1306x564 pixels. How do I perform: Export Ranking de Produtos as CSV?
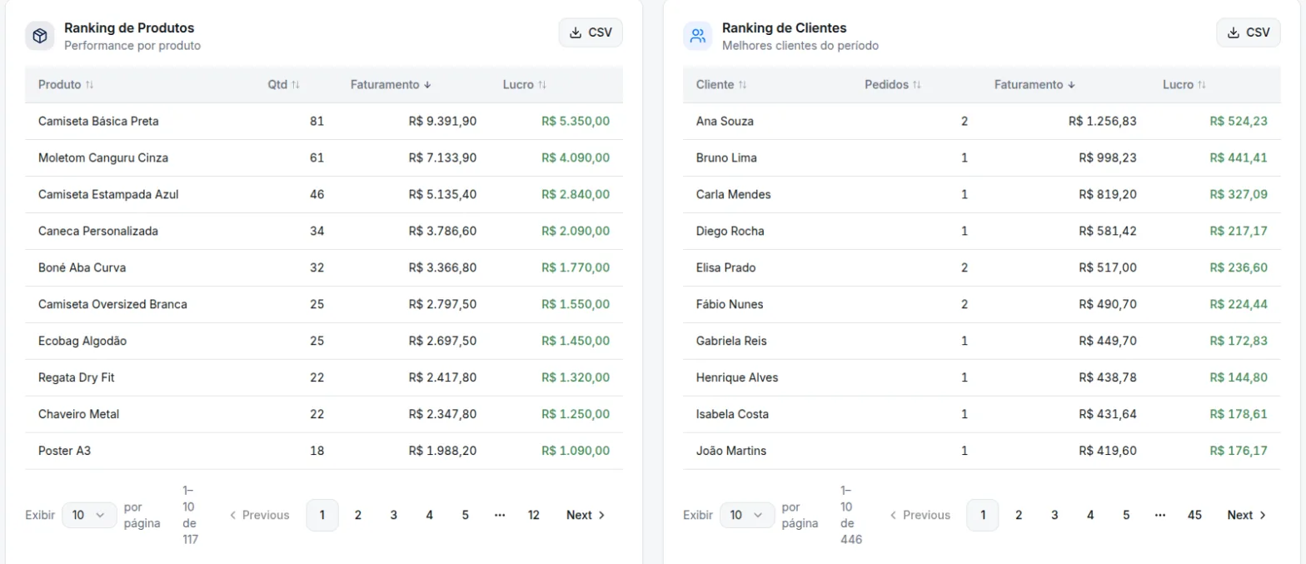click(x=591, y=32)
